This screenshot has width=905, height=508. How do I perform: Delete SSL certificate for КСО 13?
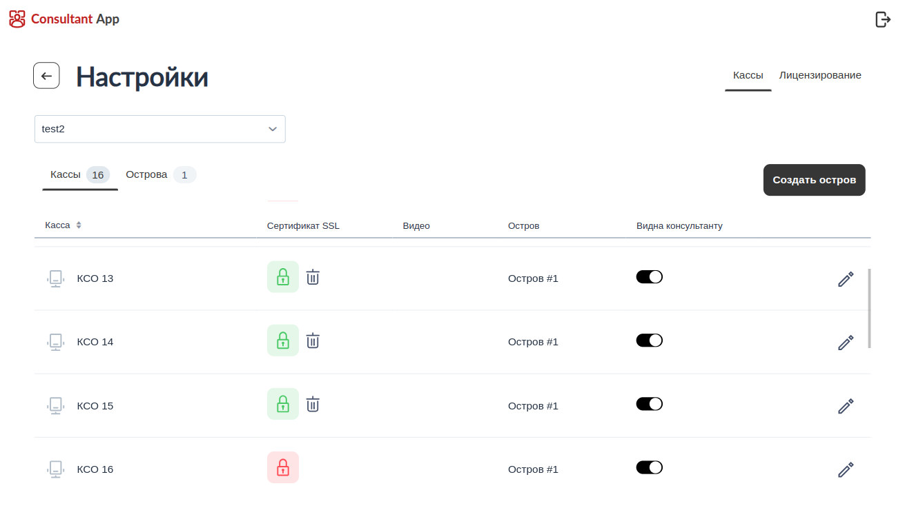(x=313, y=277)
